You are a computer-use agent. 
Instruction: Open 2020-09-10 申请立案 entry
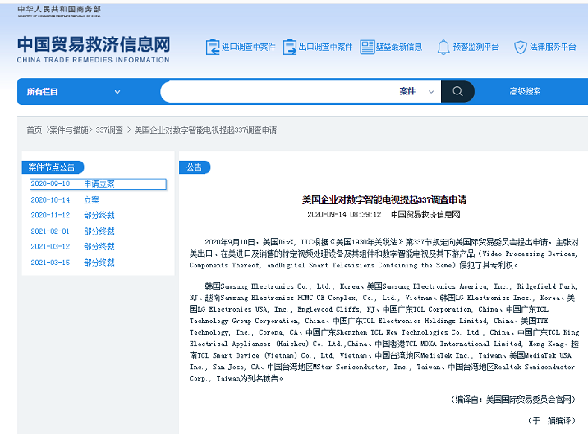click(98, 184)
